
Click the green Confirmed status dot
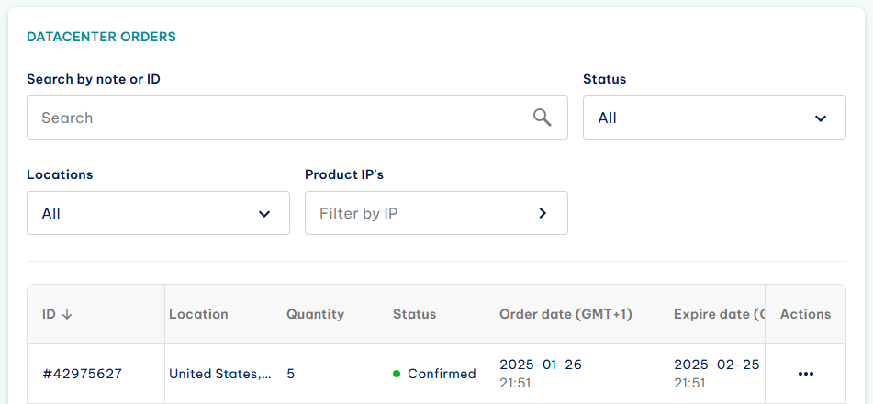[x=397, y=374]
